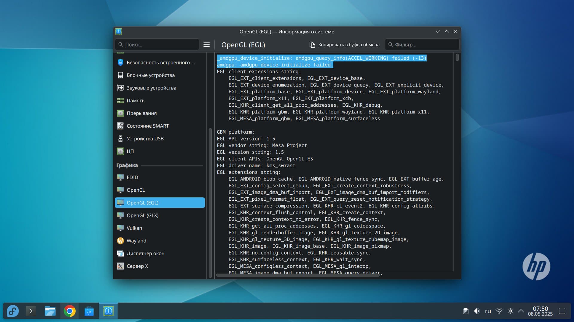Open the volume tray icon

(477, 311)
